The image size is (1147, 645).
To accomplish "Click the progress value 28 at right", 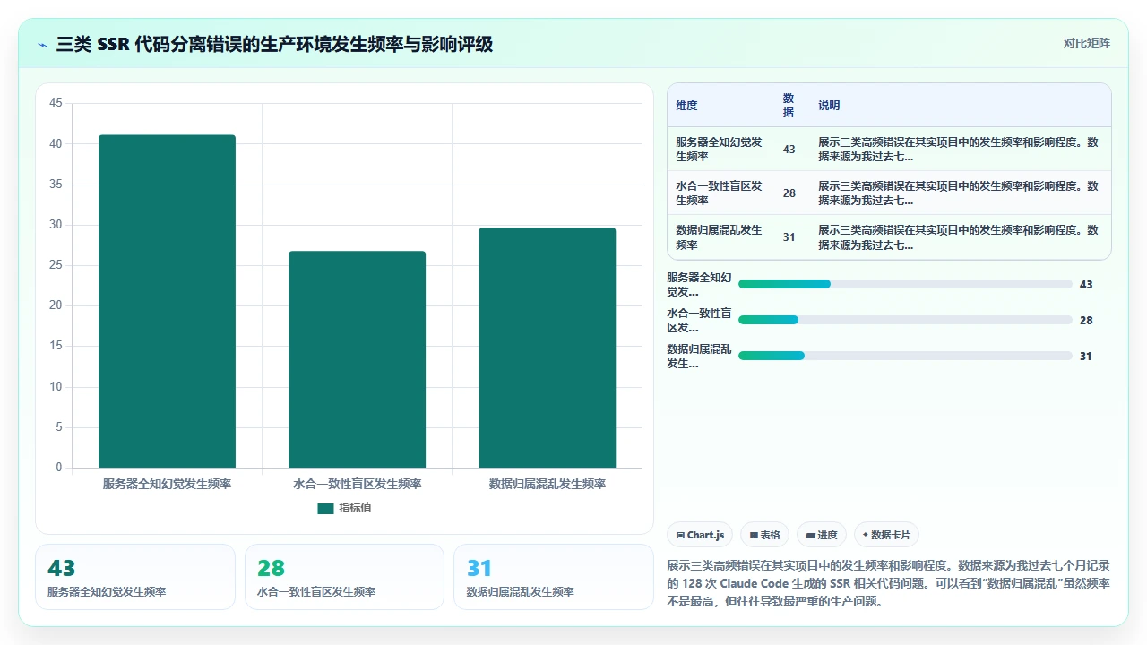I will (x=1086, y=320).
